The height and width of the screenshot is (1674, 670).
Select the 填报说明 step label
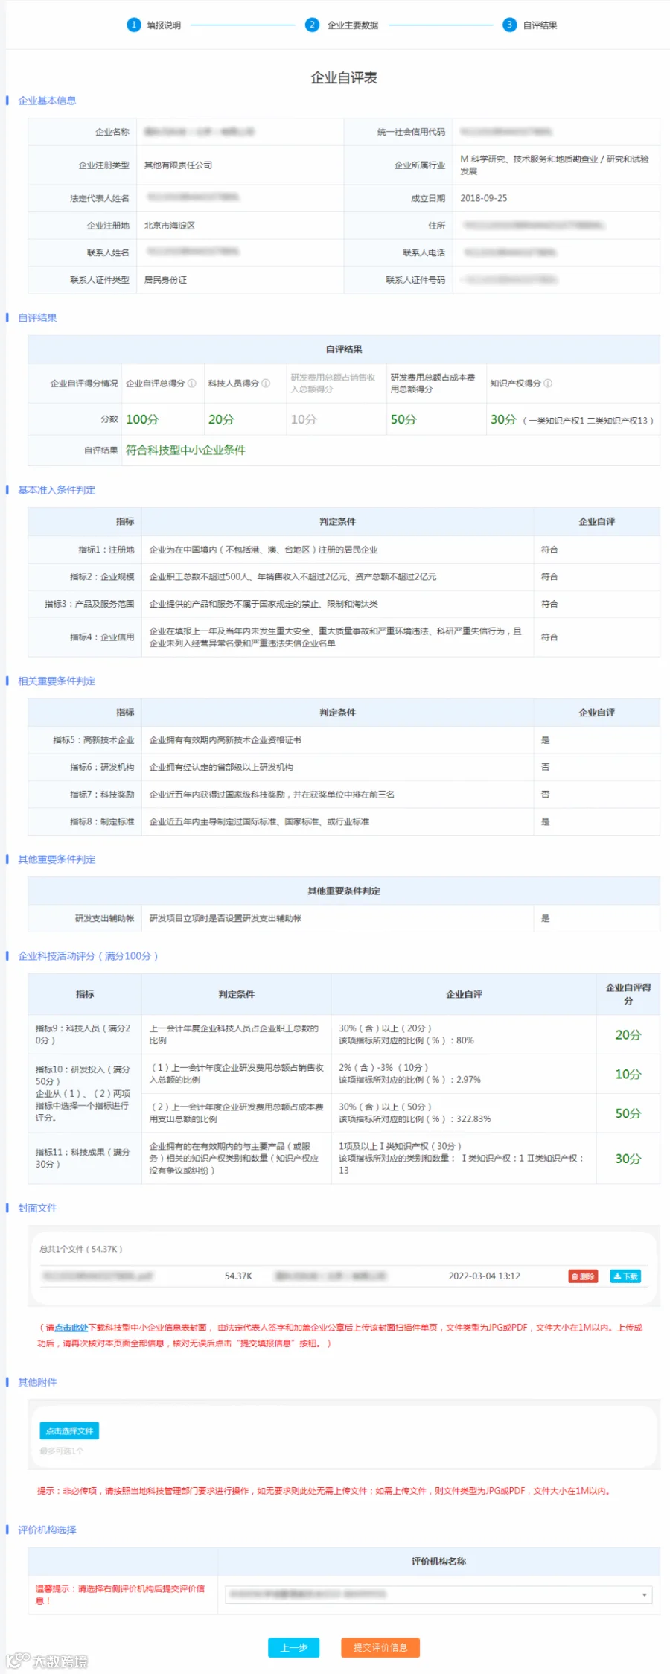164,25
